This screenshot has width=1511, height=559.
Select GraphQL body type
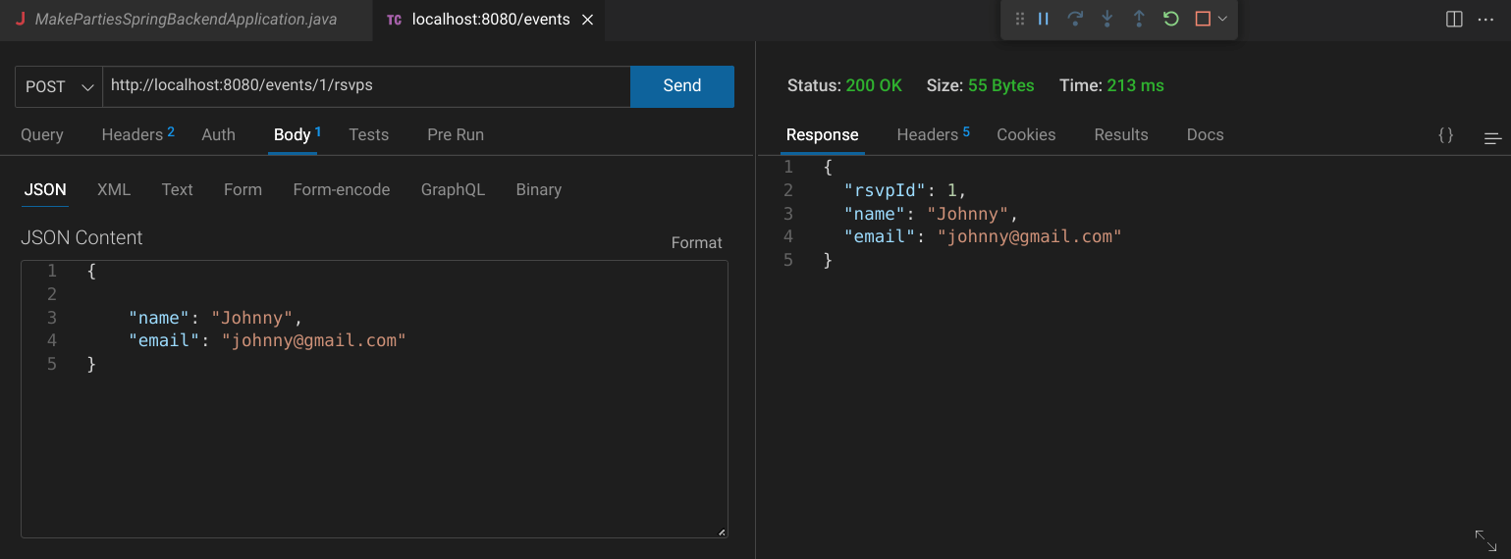453,189
